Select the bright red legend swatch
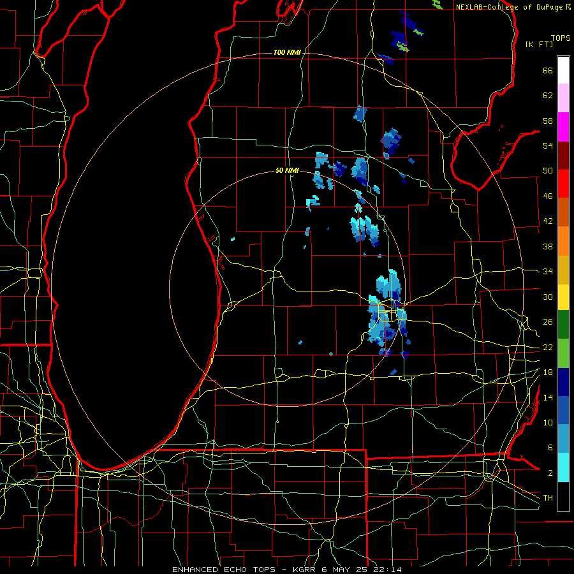The image size is (574, 574). (x=563, y=184)
